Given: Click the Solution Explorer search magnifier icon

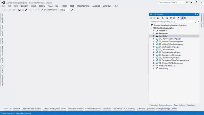Looking at the screenshot, I should [196, 22].
